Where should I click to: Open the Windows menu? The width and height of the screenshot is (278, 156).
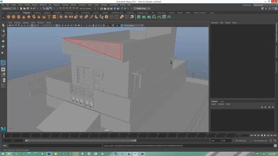pyautogui.click(x=43, y=5)
